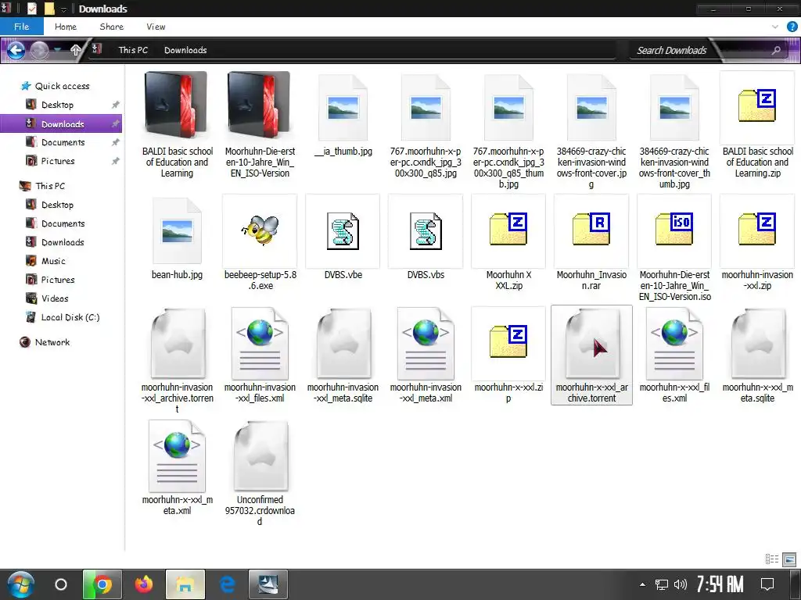The image size is (801, 600).
Task: Launch Firefox from the taskbar
Action: [x=144, y=584]
